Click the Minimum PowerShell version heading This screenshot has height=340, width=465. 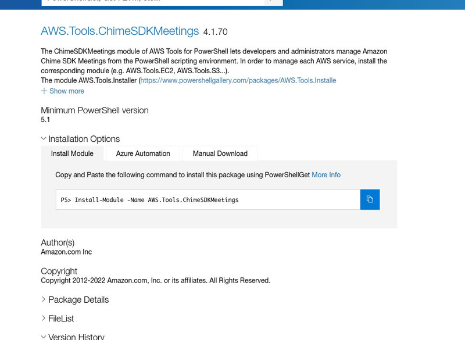tap(95, 110)
